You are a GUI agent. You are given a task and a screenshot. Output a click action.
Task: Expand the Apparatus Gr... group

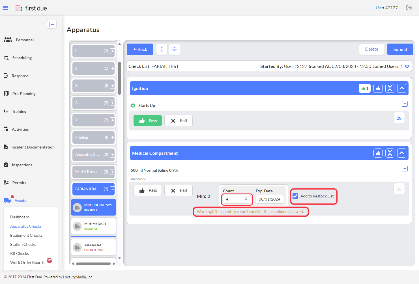[112, 155]
